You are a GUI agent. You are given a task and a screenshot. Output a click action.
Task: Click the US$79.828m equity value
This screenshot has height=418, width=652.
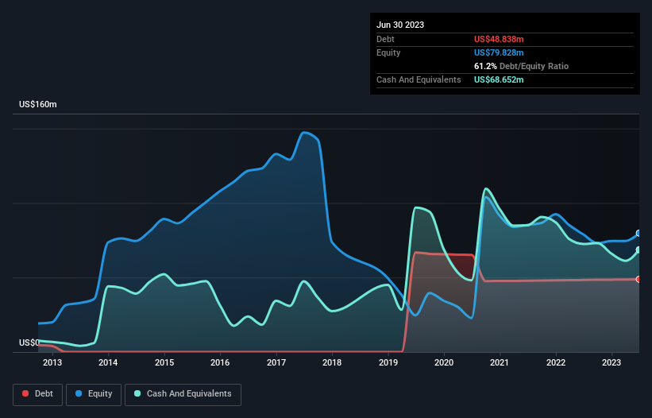499,52
